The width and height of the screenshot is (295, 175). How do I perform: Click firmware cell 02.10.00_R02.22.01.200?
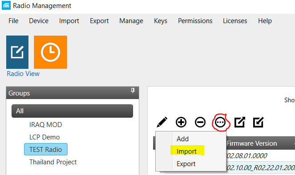[x=260, y=167]
